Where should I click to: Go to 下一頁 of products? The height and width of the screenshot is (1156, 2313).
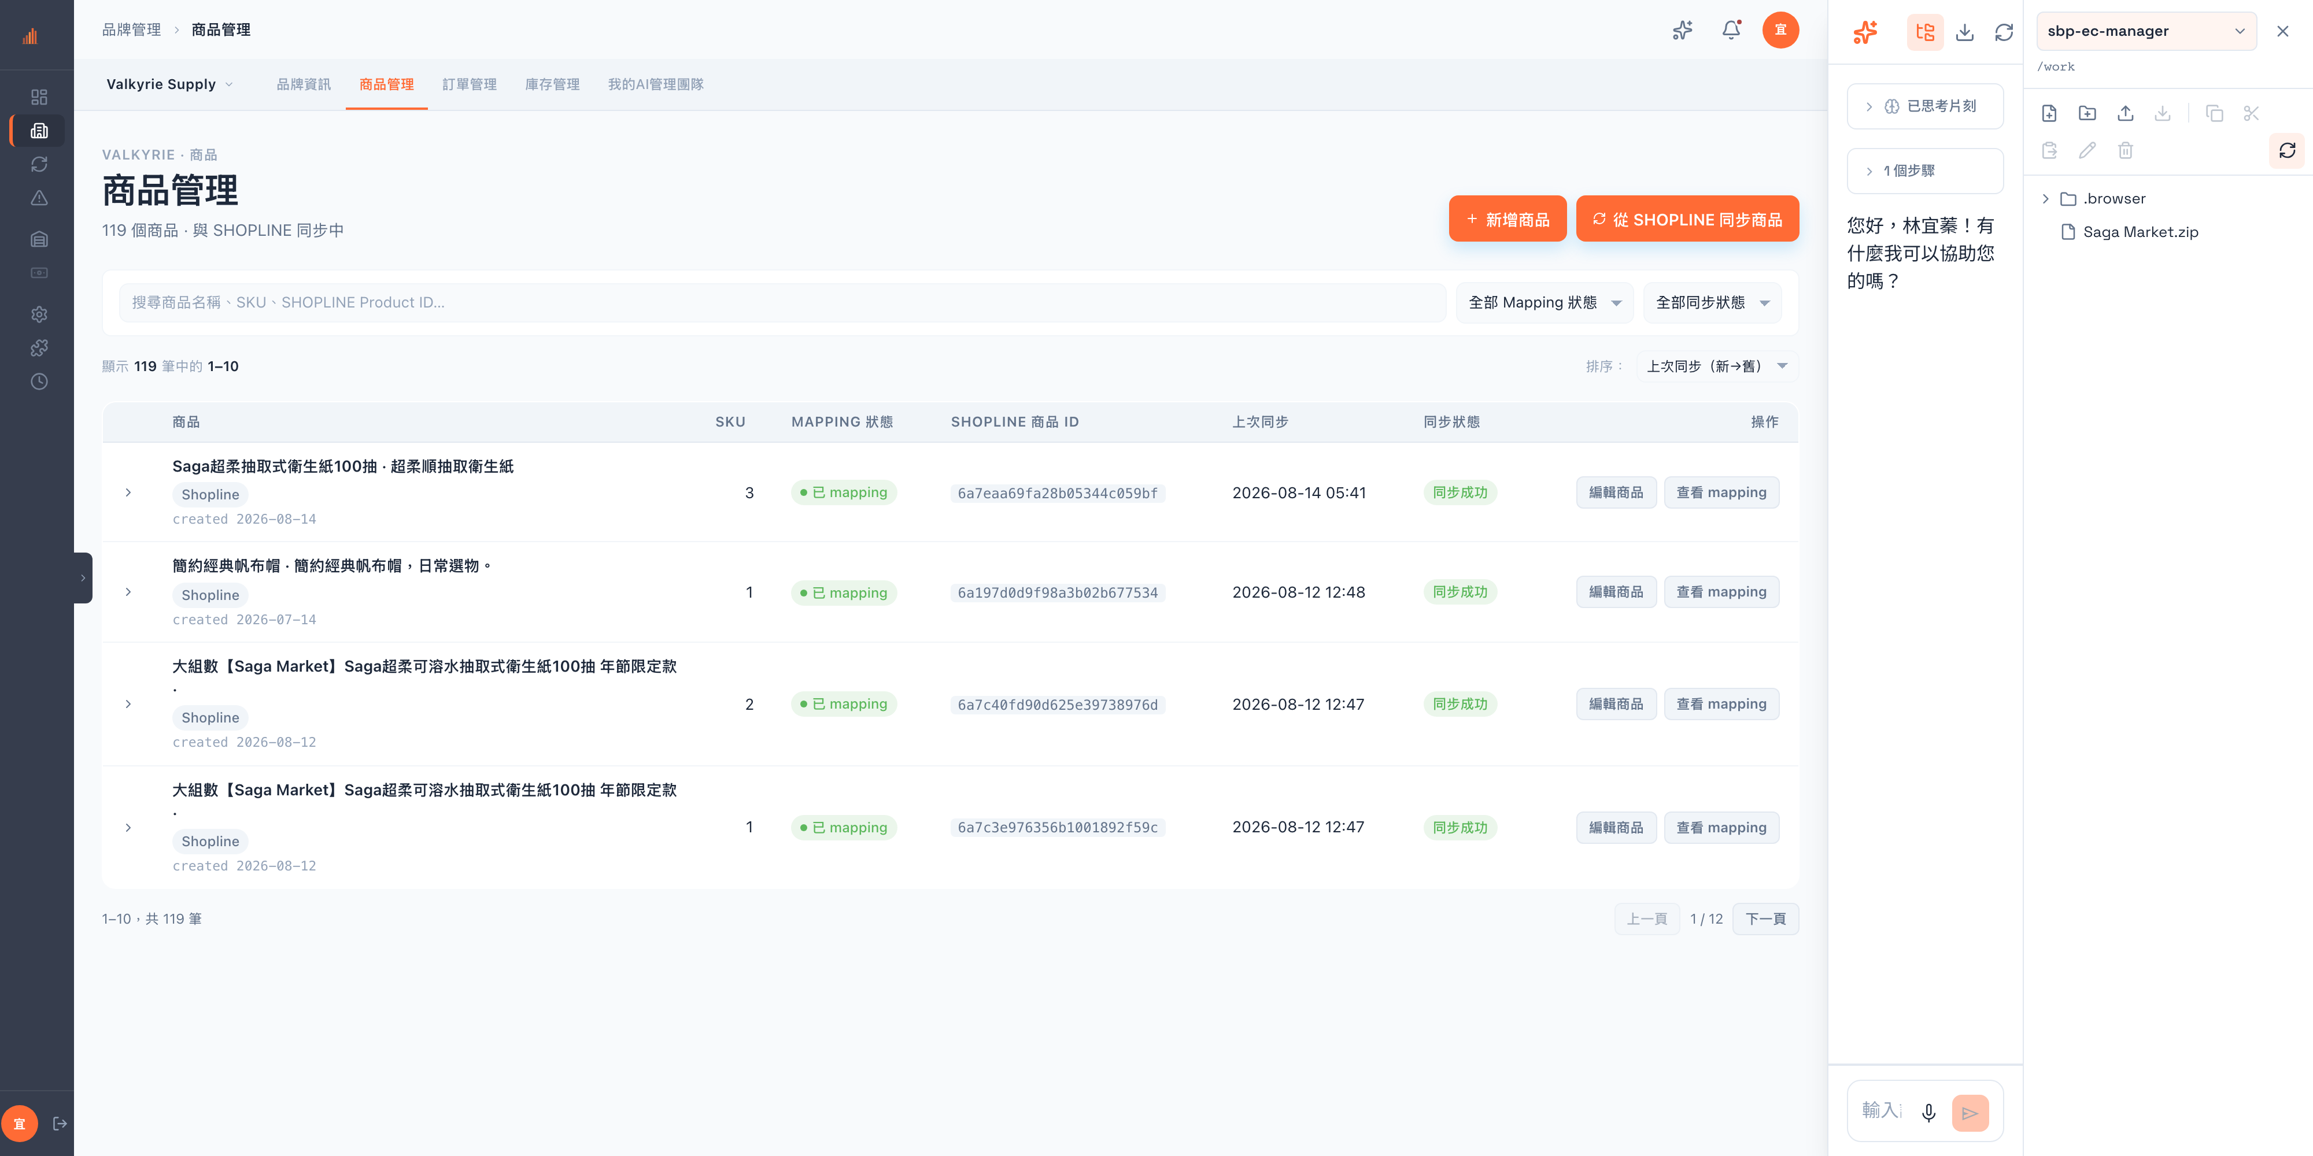1765,919
